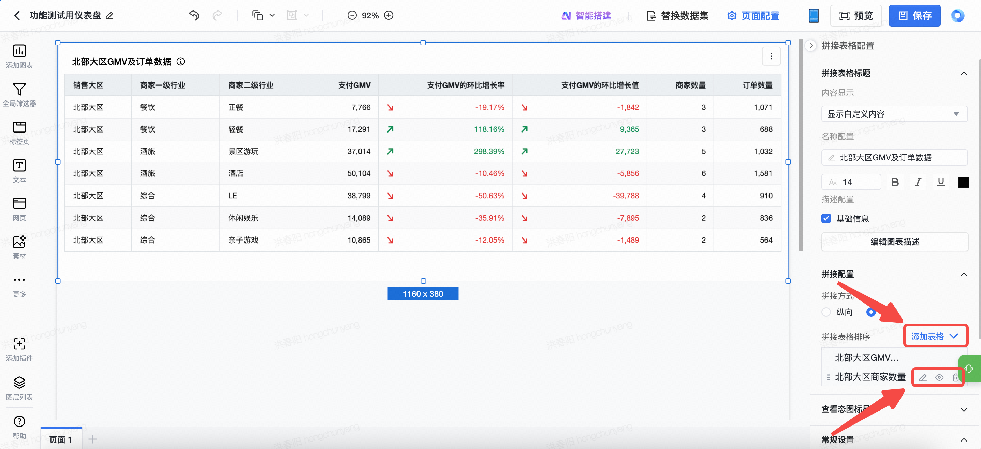
Task: Zoom out with the minus icon
Action: click(x=352, y=15)
